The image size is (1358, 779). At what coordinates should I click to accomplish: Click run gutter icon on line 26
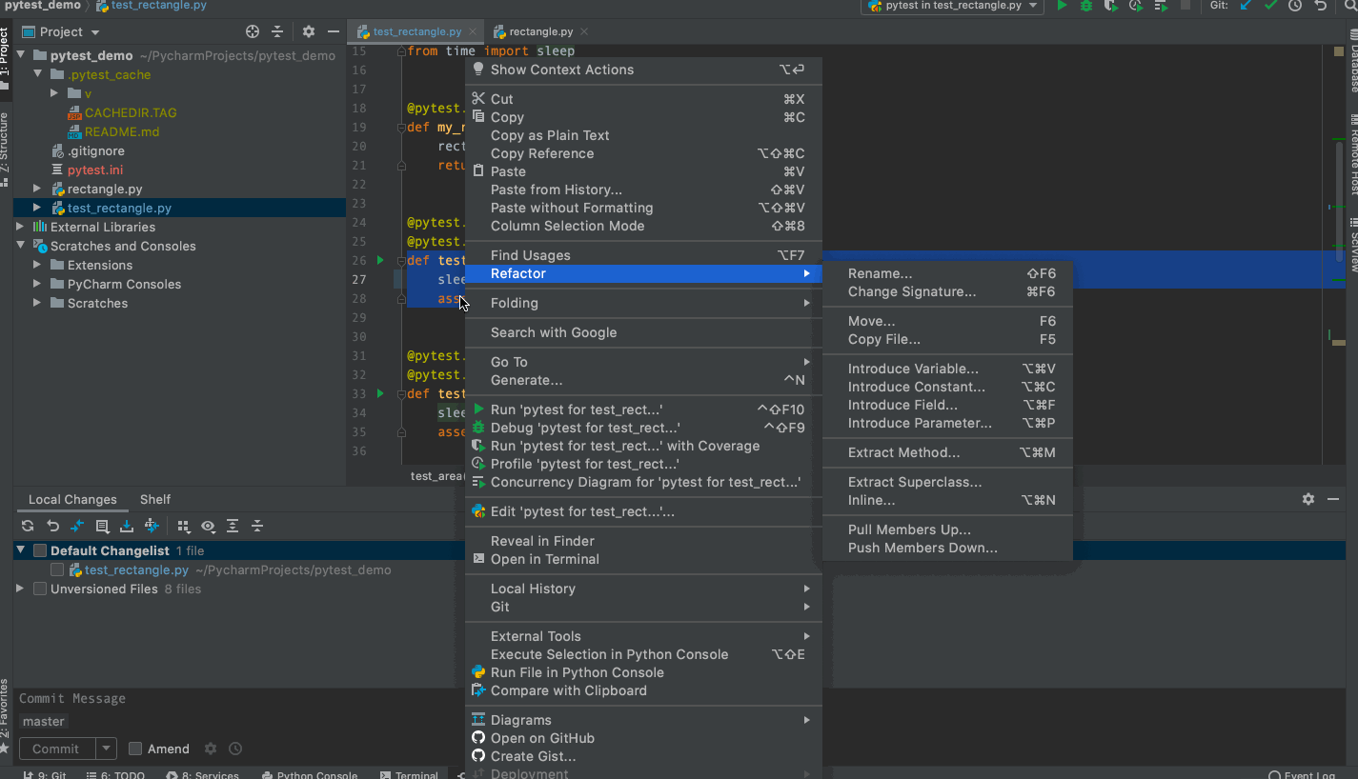380,260
